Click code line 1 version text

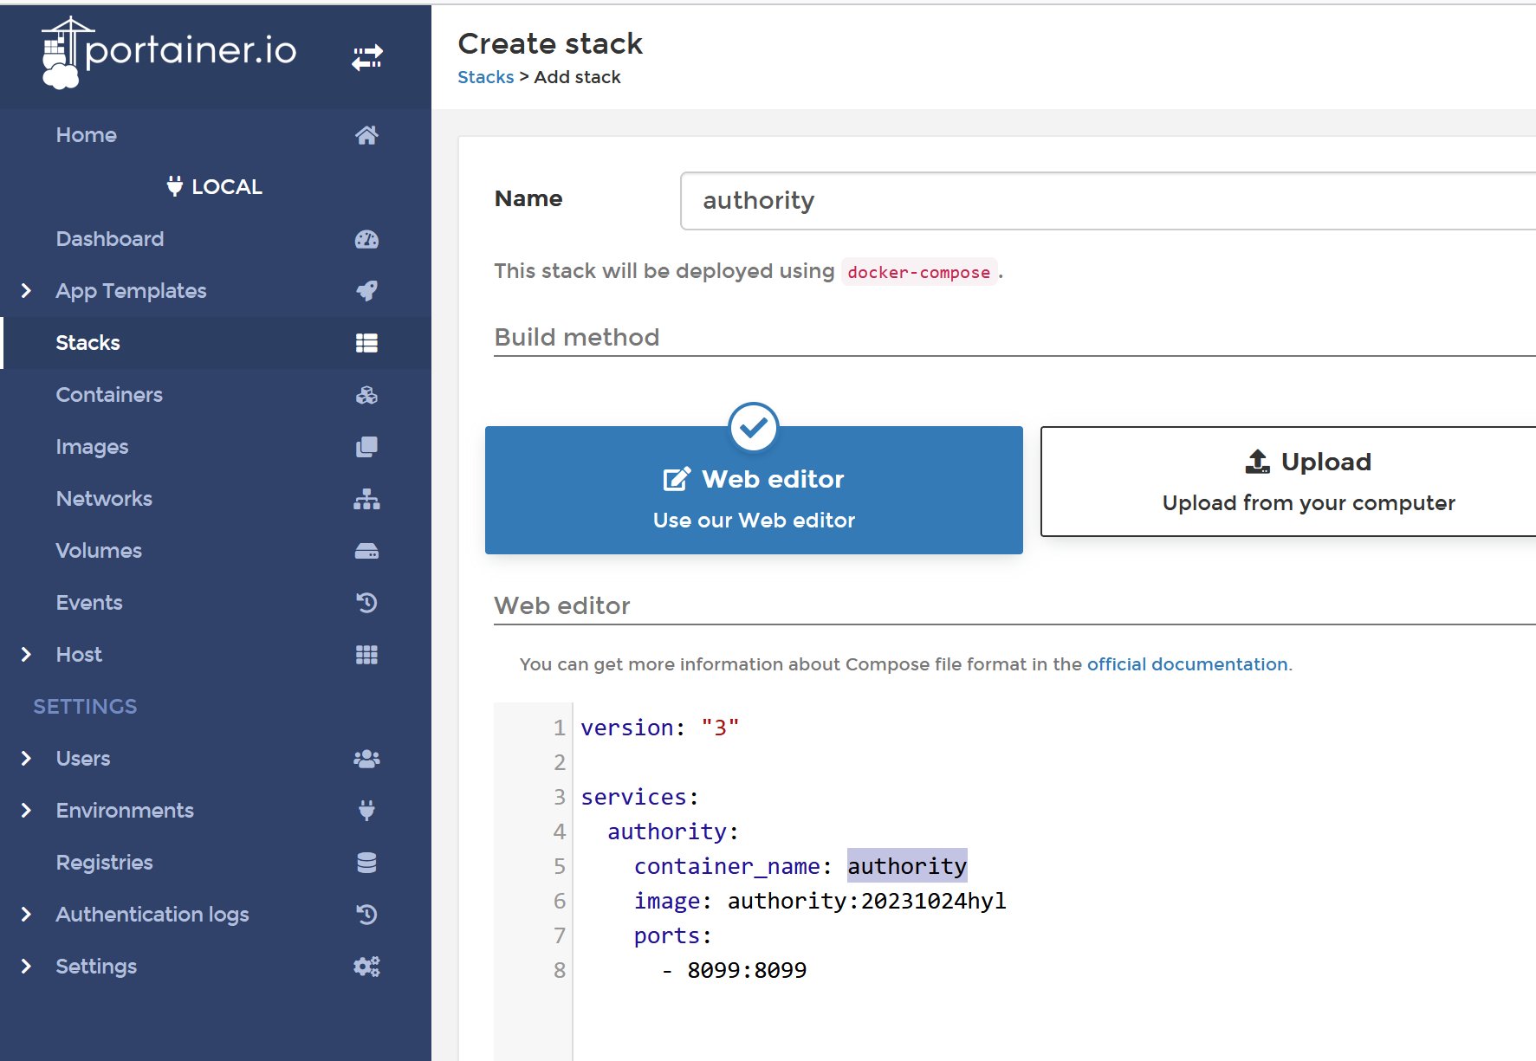660,728
